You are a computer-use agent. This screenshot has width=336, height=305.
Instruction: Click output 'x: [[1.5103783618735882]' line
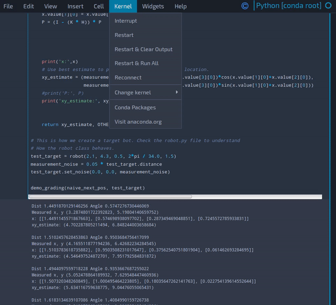click(142, 250)
